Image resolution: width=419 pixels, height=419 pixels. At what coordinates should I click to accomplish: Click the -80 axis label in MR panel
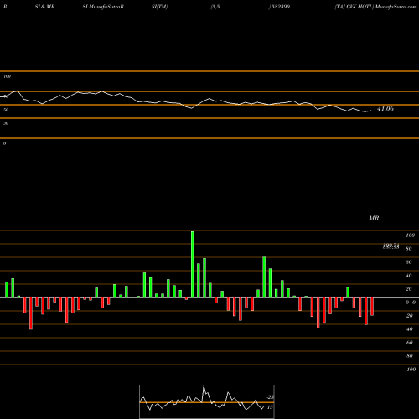tap(409, 356)
